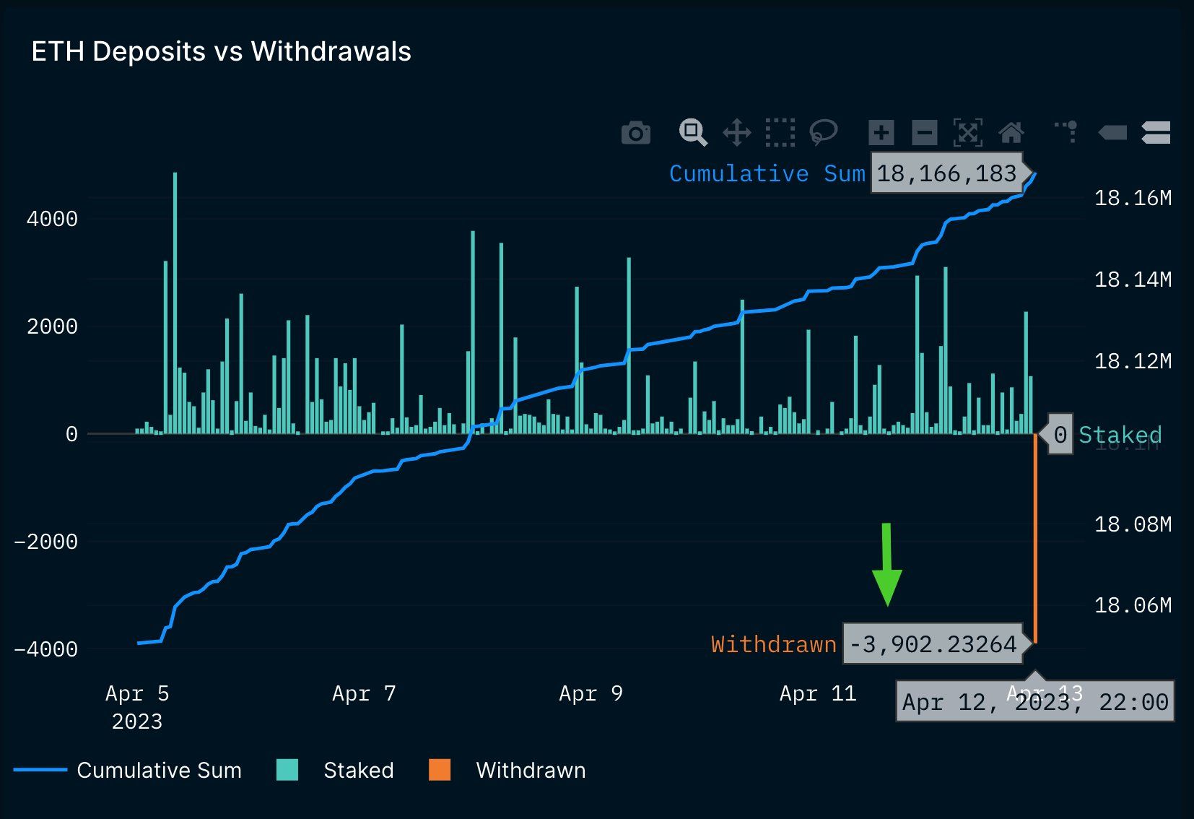
Task: Click blue Cumulative Sum legend line
Action: coord(40,770)
